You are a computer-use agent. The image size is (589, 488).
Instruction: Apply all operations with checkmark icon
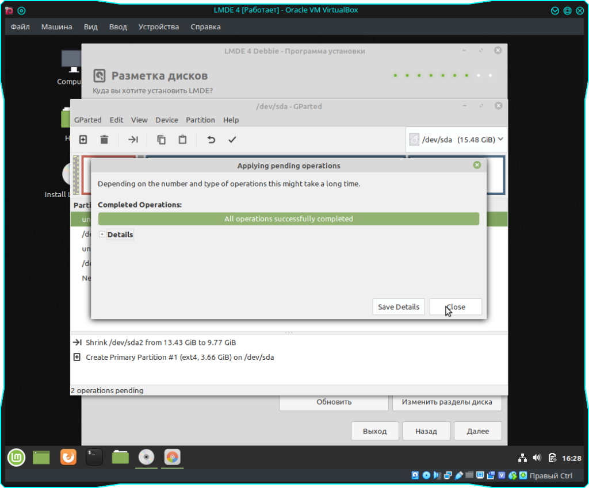point(232,140)
